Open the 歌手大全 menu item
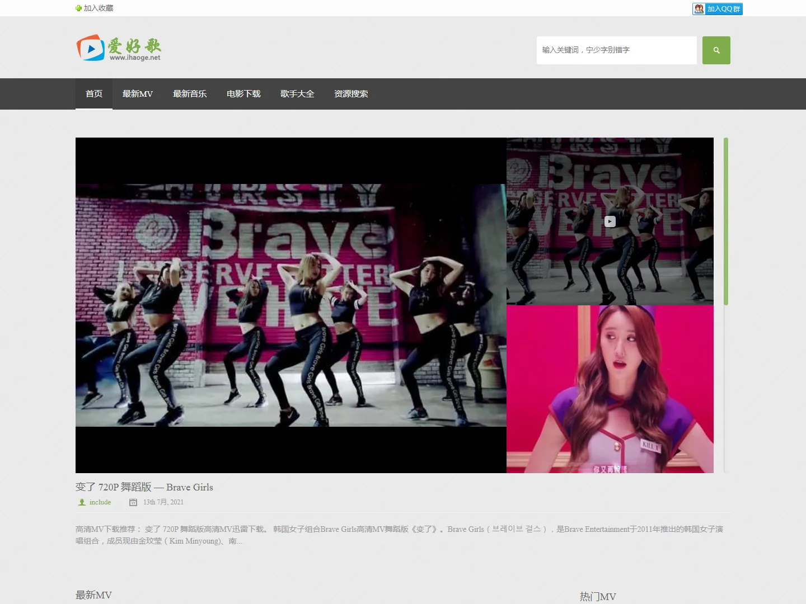The height and width of the screenshot is (604, 806). click(297, 94)
